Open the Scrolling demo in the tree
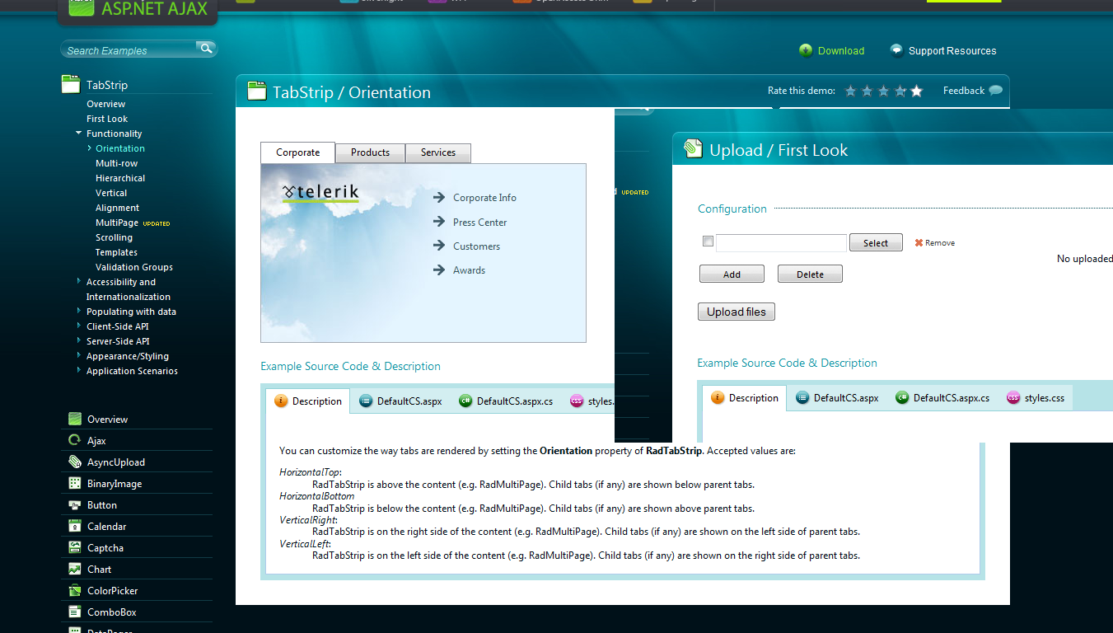Screen dimensions: 1113x633 (114, 237)
